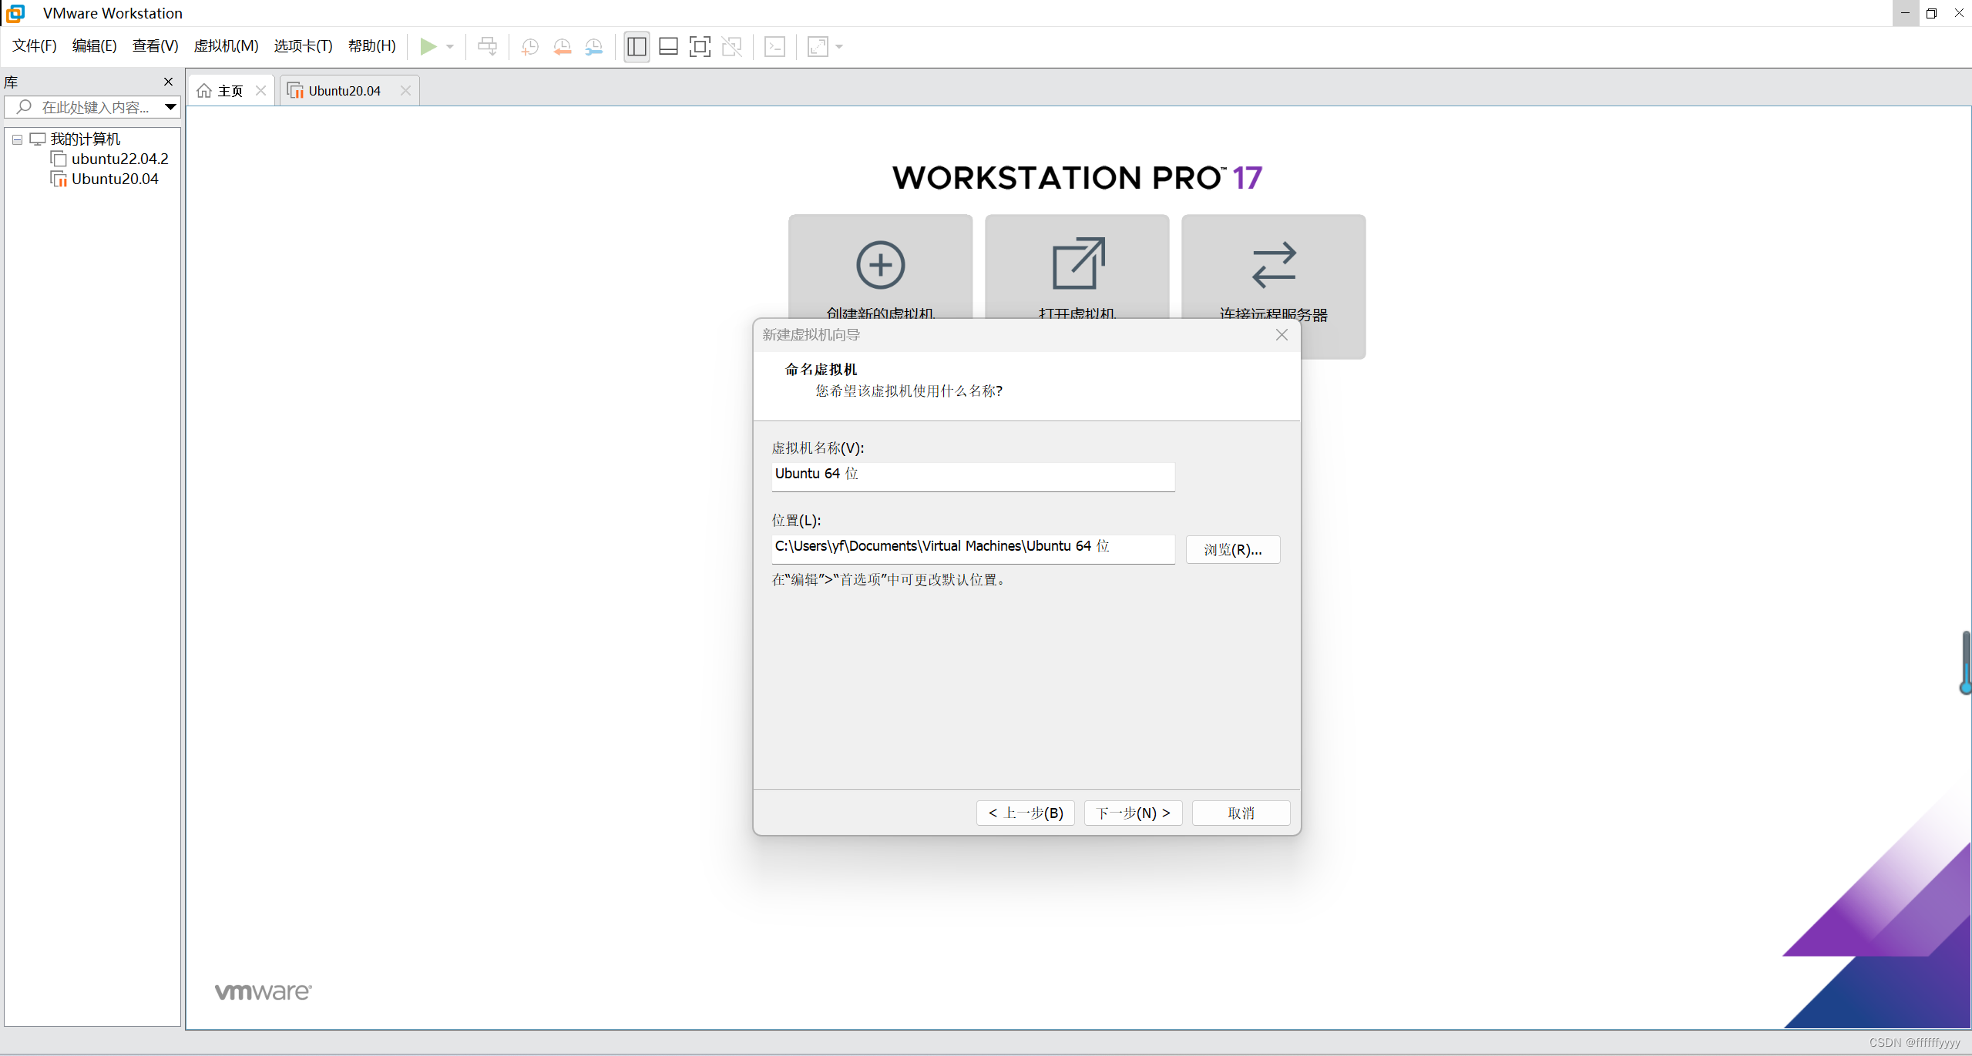
Task: Click the full screen mode icon
Action: 699,46
